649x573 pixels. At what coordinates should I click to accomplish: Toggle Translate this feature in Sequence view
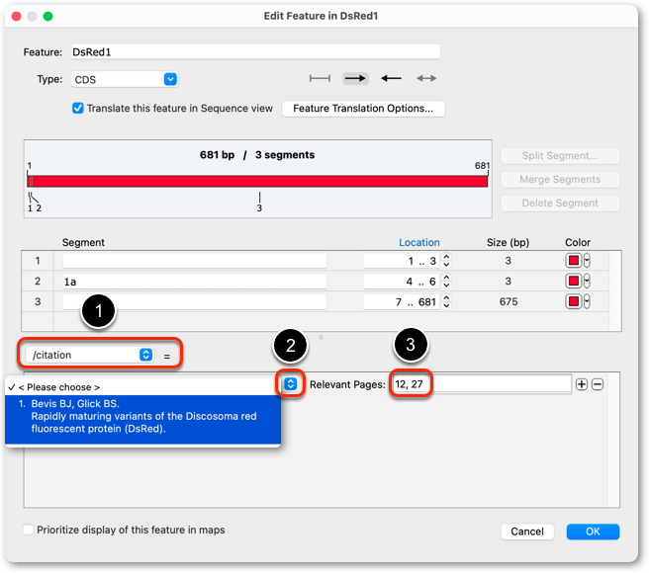pos(78,109)
